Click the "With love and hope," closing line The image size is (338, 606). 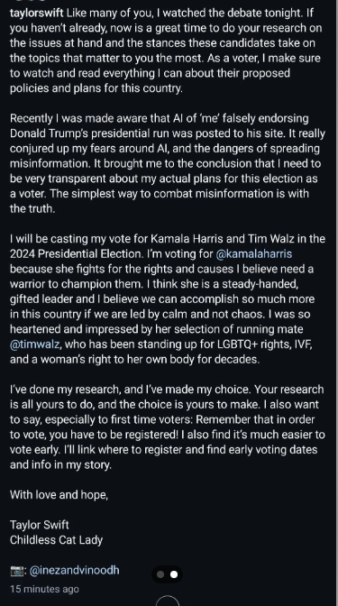pos(59,495)
